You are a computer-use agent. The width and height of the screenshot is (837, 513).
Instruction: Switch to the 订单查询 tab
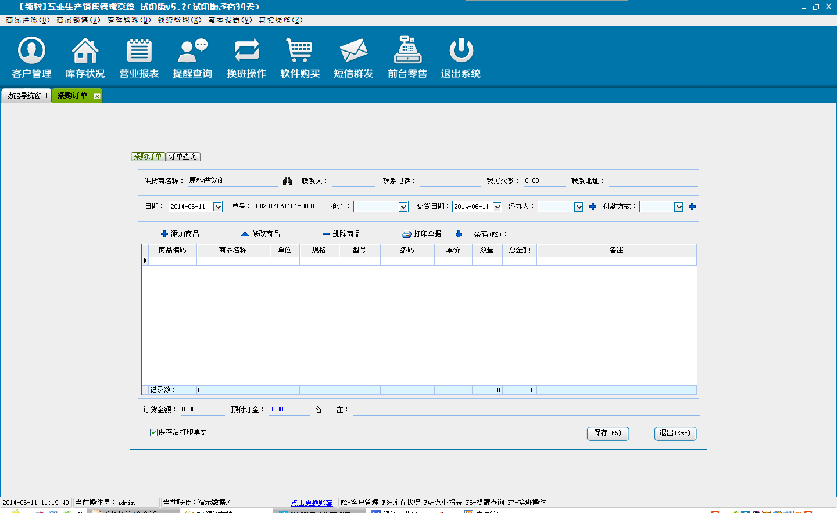(x=183, y=157)
